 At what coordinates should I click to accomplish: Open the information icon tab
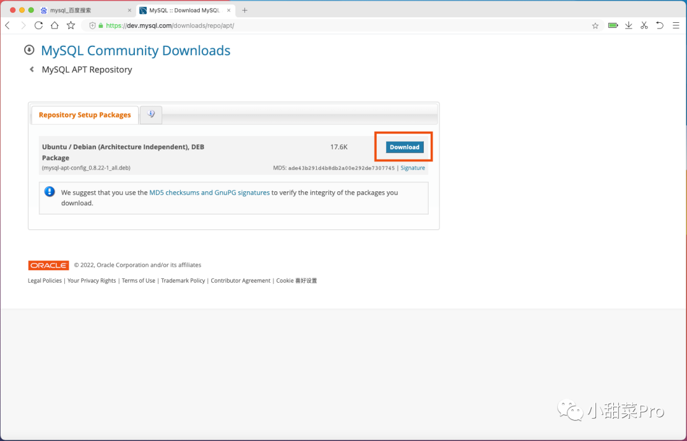pos(151,114)
